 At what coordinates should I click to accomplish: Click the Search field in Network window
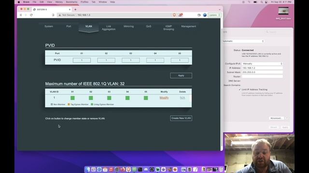[x=278, y=32]
